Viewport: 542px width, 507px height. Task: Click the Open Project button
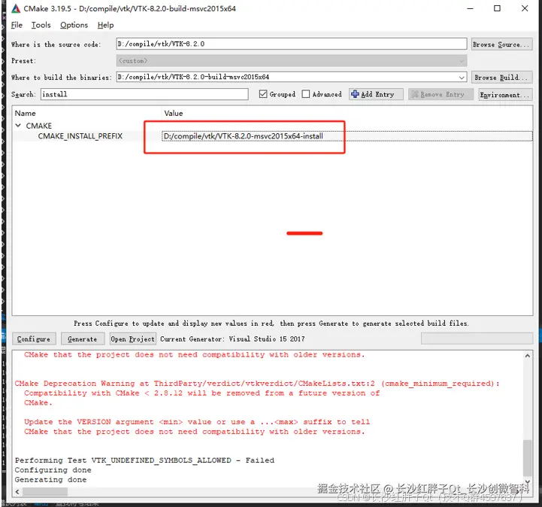pos(133,339)
